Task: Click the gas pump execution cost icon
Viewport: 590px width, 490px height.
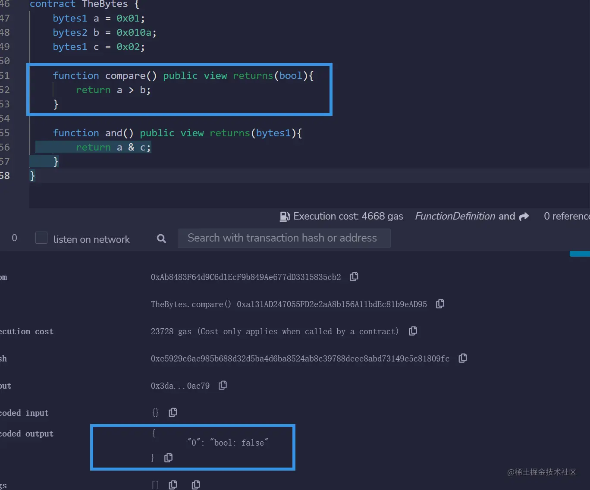Action: coord(285,216)
